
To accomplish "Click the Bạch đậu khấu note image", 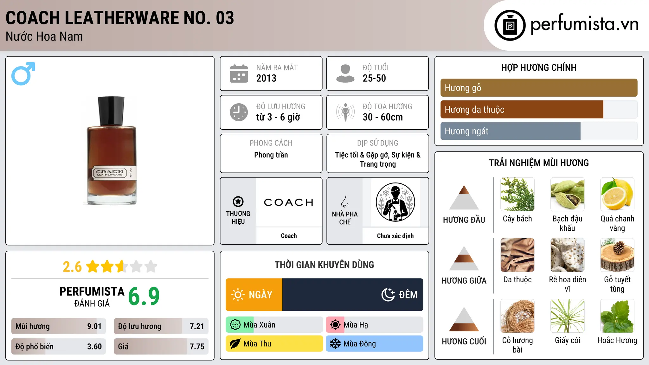I will point(568,194).
